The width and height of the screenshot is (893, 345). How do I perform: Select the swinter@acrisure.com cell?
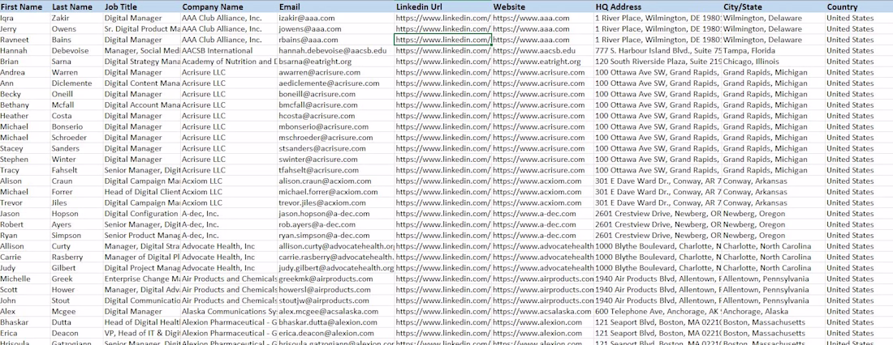pos(336,160)
